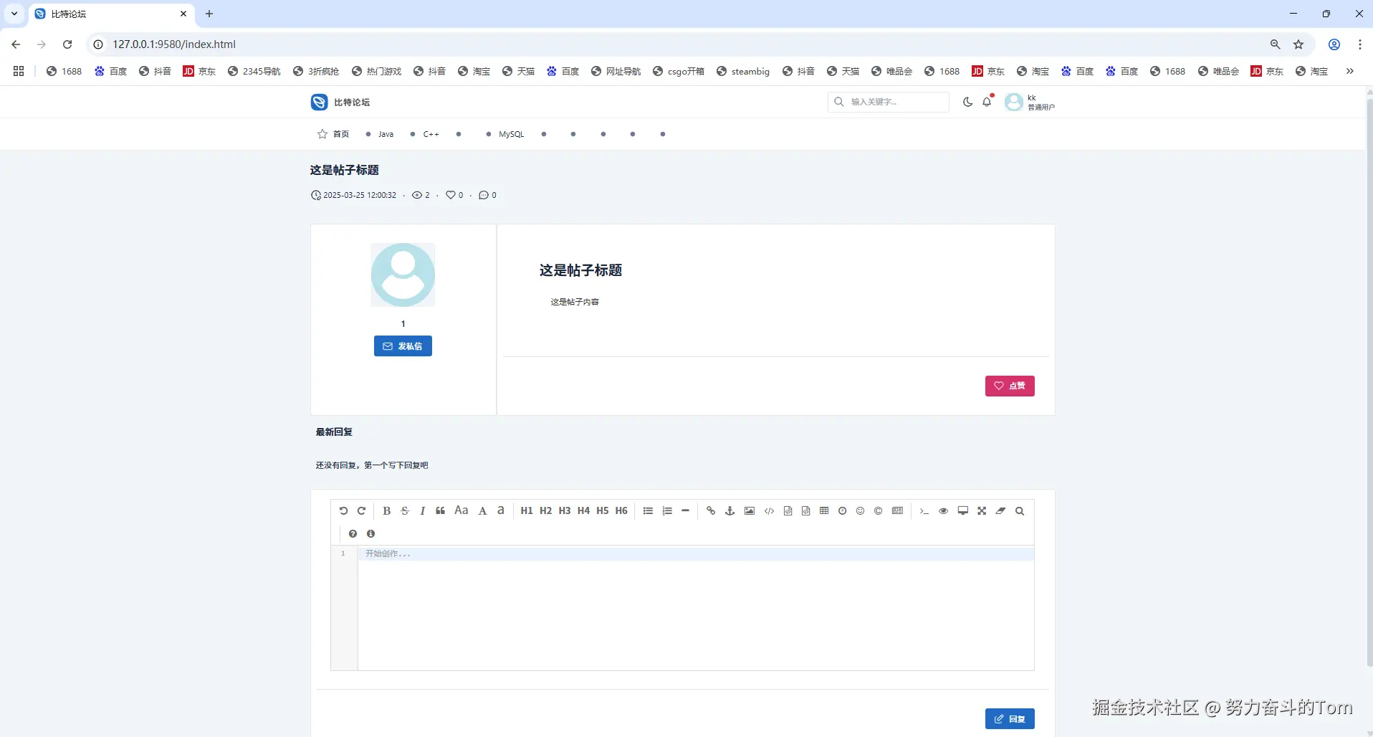Open Chrome's tab search dropdown arrow
This screenshot has height=737, width=1373.
click(14, 14)
